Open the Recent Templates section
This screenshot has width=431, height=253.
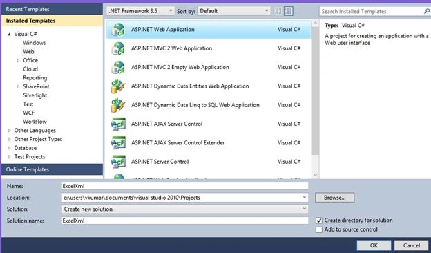click(x=52, y=9)
